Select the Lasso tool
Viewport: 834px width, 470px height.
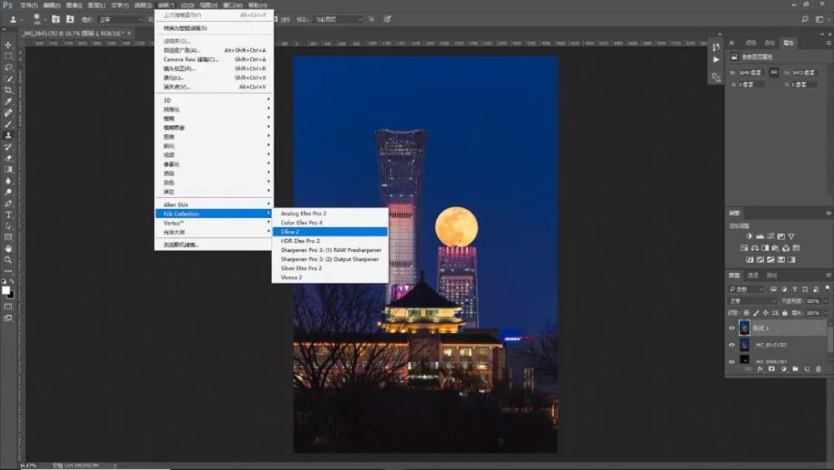pos(8,68)
